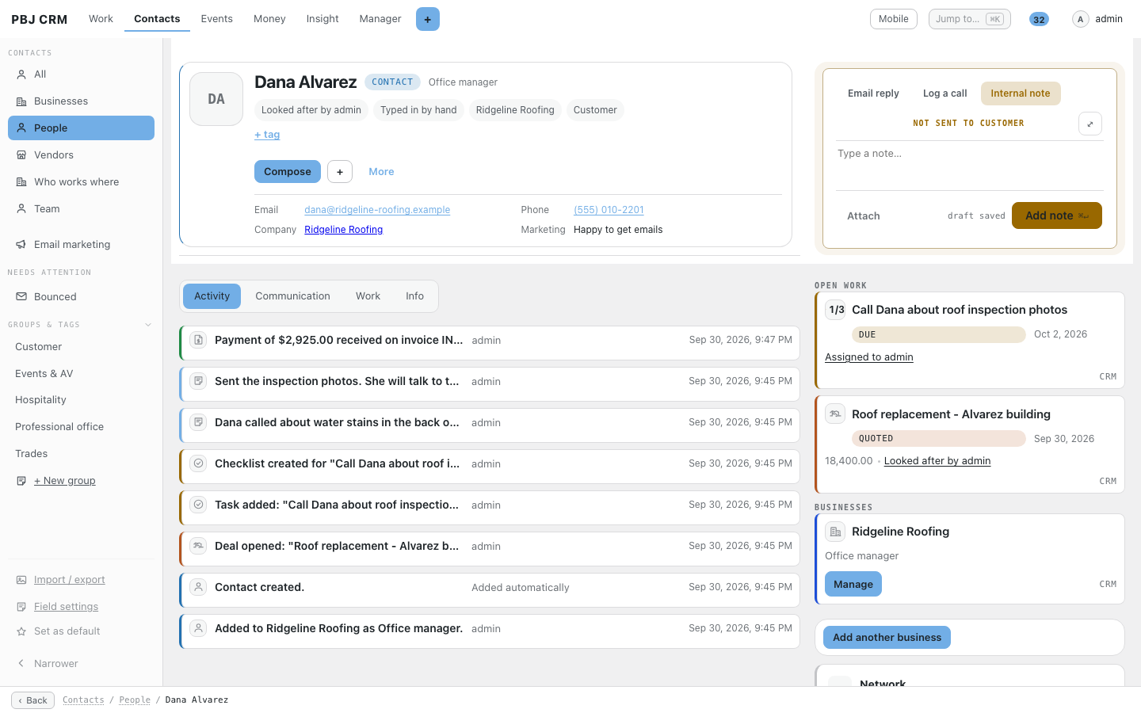The width and height of the screenshot is (1141, 713).
Task: Click in the Type a note text field
Action: pos(969,166)
